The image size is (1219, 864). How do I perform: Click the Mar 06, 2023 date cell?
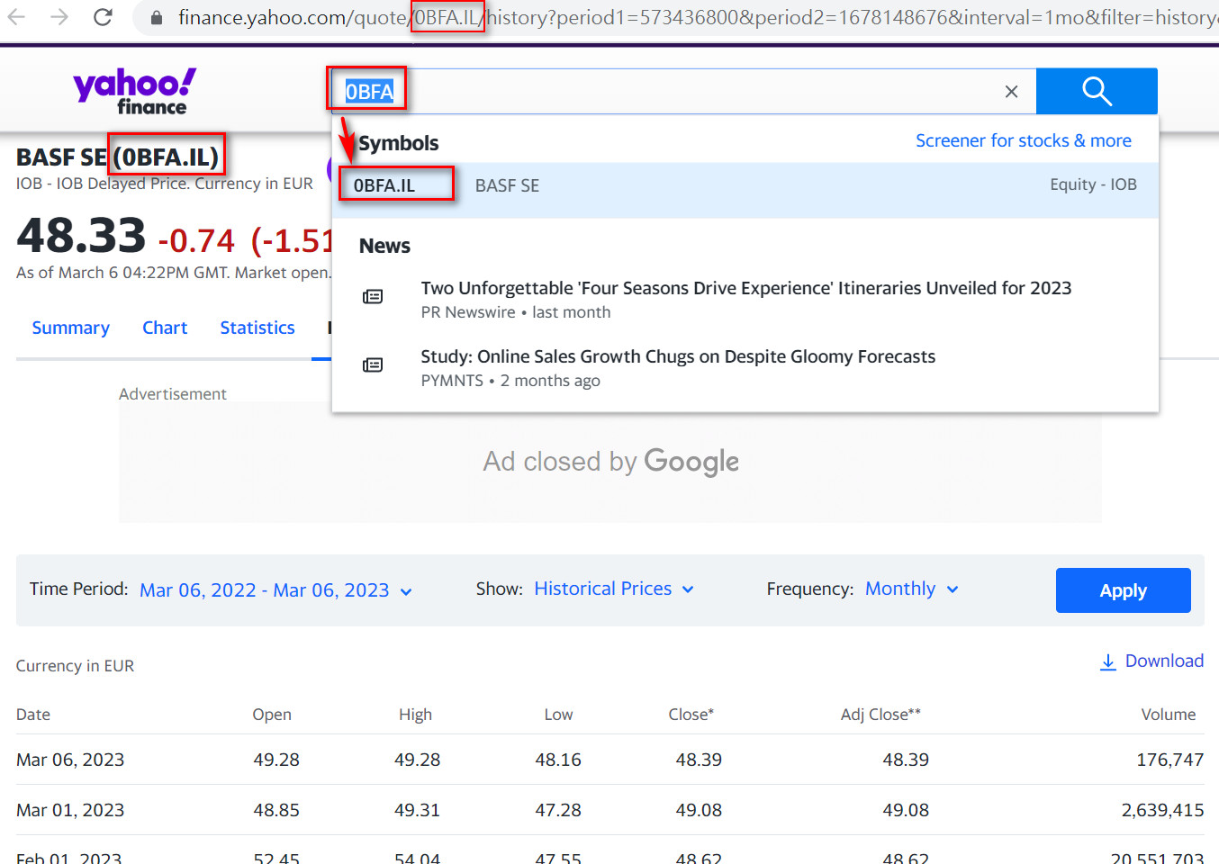[x=70, y=760]
